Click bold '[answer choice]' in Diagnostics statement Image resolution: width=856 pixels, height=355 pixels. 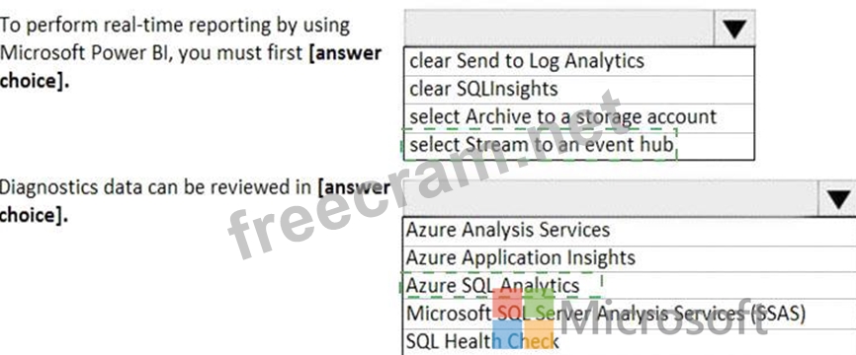point(195,201)
